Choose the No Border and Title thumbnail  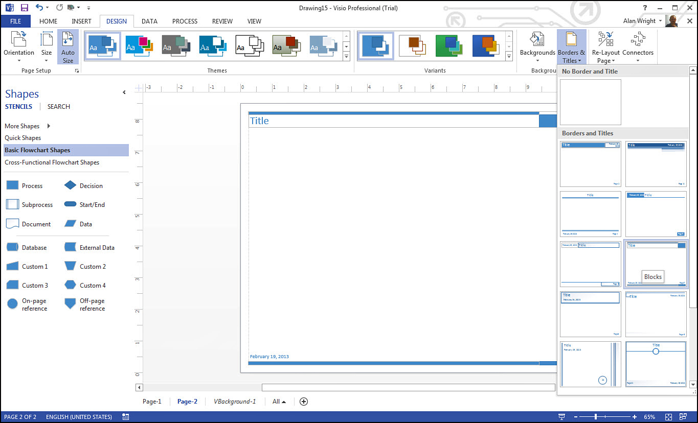591,102
